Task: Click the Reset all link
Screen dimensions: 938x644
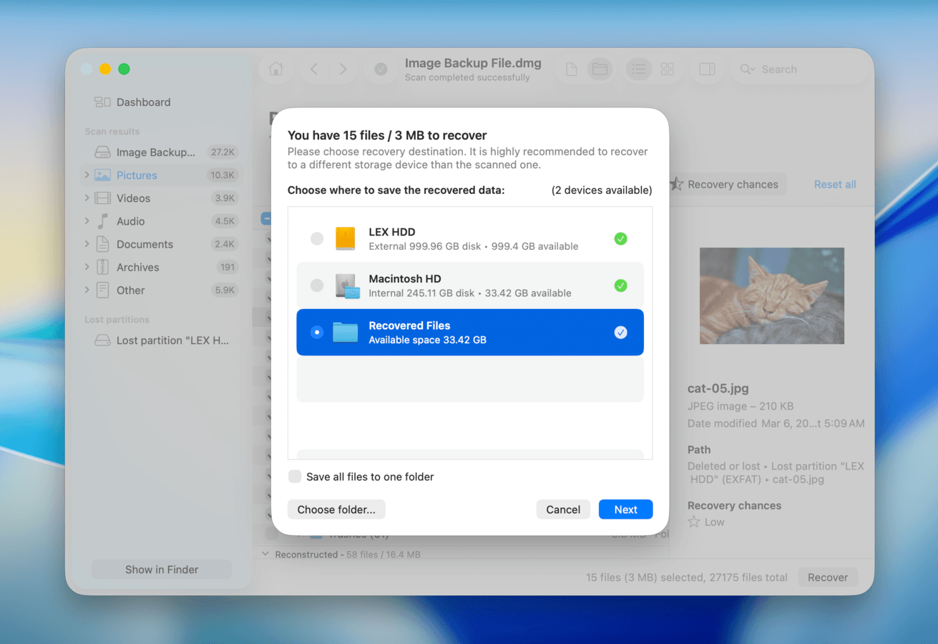Action: [834, 184]
